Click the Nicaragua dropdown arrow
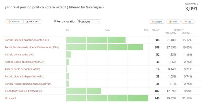This screenshot has height=104, width=202. coord(99,21)
